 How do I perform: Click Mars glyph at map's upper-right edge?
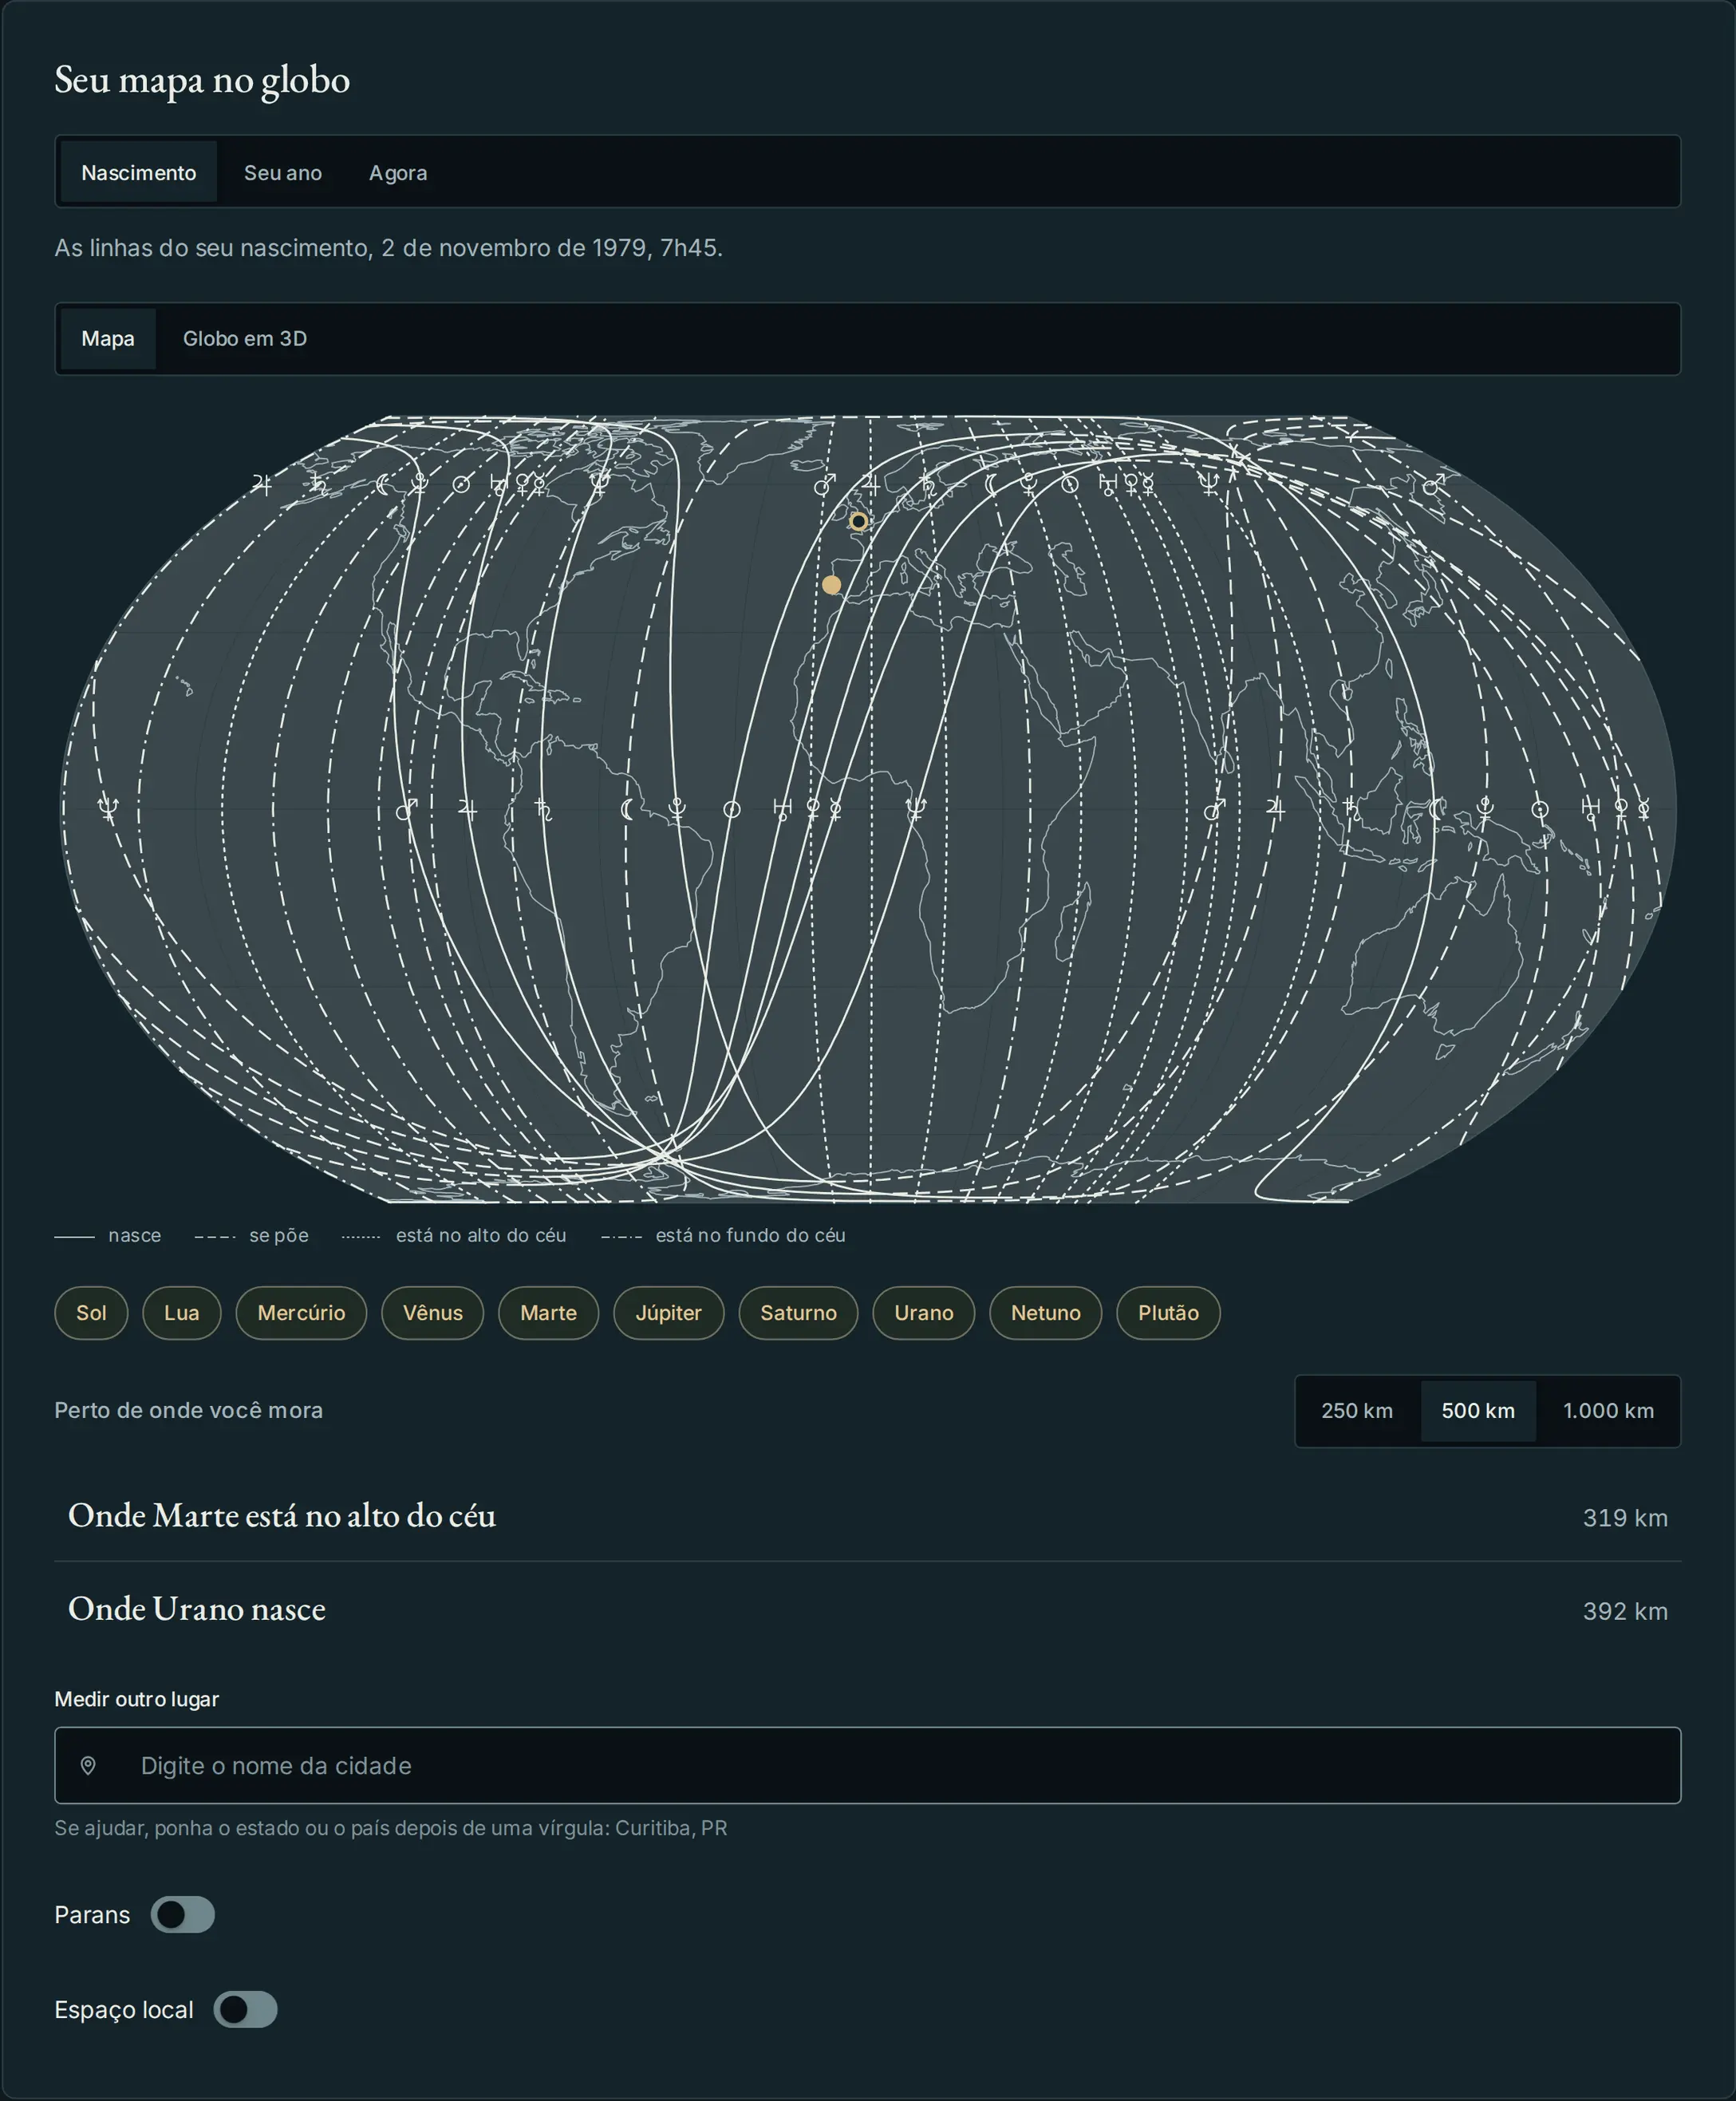pyautogui.click(x=1433, y=485)
